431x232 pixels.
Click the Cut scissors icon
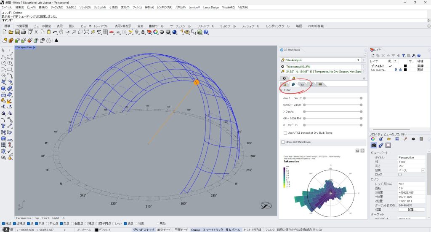(37, 32)
